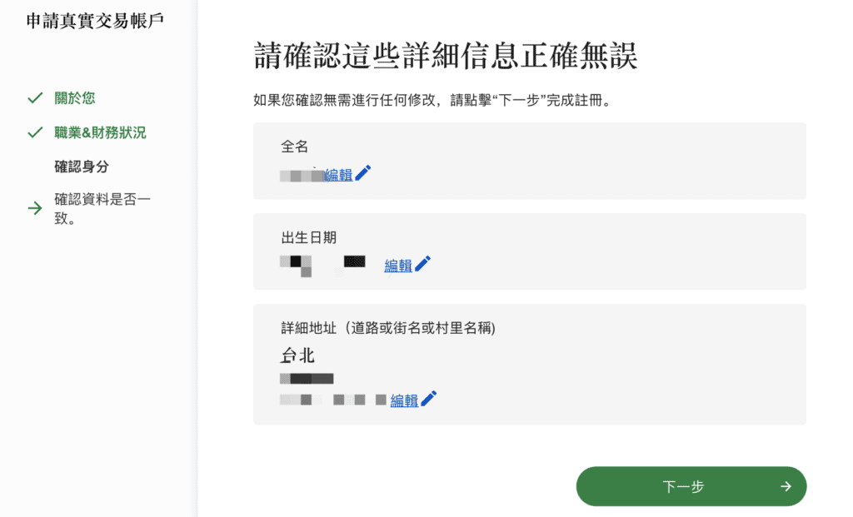Click the 出生日期 information card
The width and height of the screenshot is (853, 517).
[529, 251]
